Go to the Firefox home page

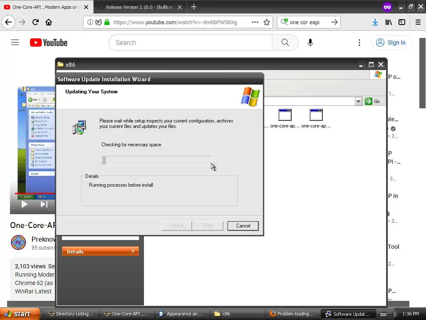coord(49,22)
